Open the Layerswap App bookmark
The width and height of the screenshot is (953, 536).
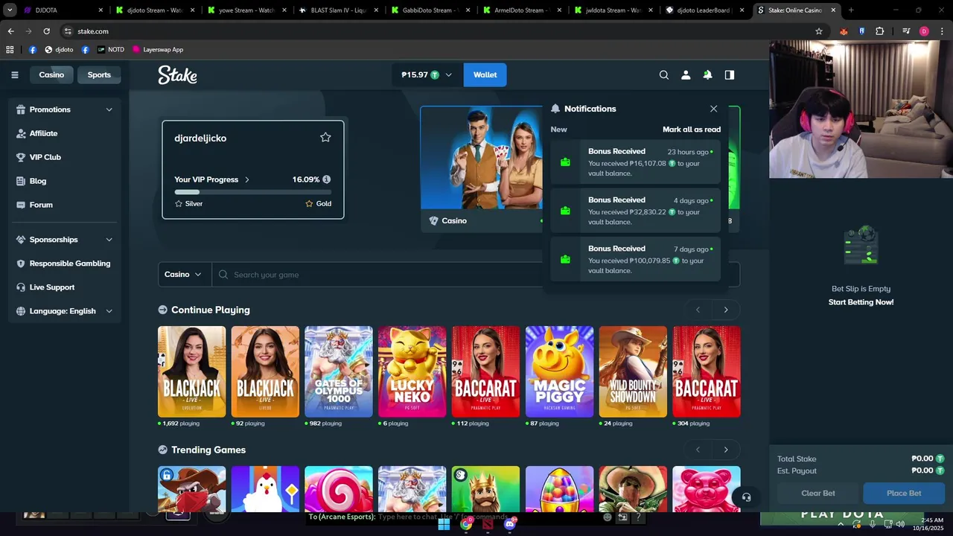(158, 49)
